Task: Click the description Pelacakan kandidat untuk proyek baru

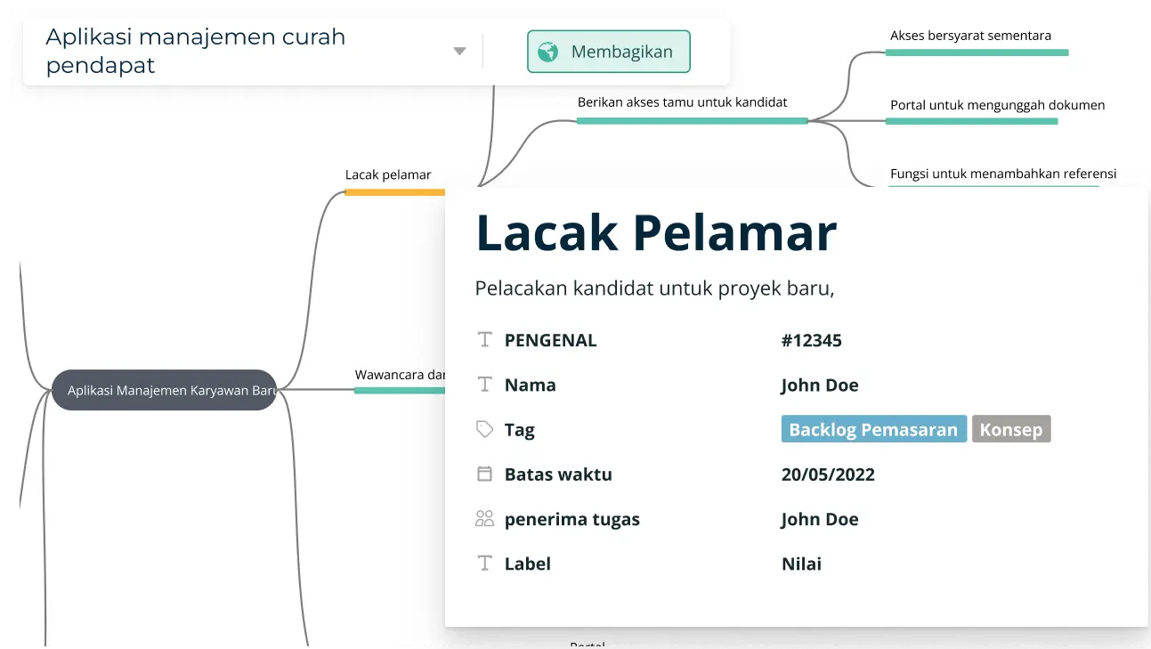Action: [654, 288]
